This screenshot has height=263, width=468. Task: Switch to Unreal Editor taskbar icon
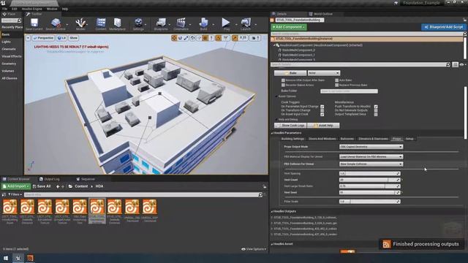coord(18,258)
